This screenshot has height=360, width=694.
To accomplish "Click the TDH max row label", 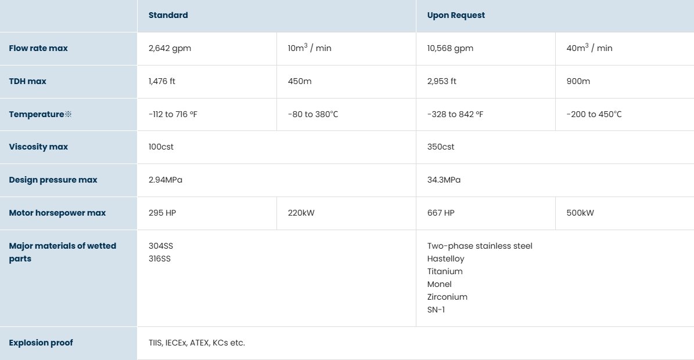I will tap(27, 81).
